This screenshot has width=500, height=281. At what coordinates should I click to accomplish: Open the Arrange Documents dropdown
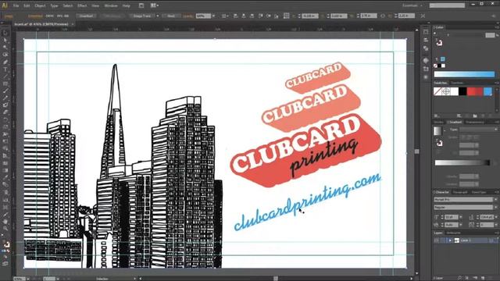155,5
